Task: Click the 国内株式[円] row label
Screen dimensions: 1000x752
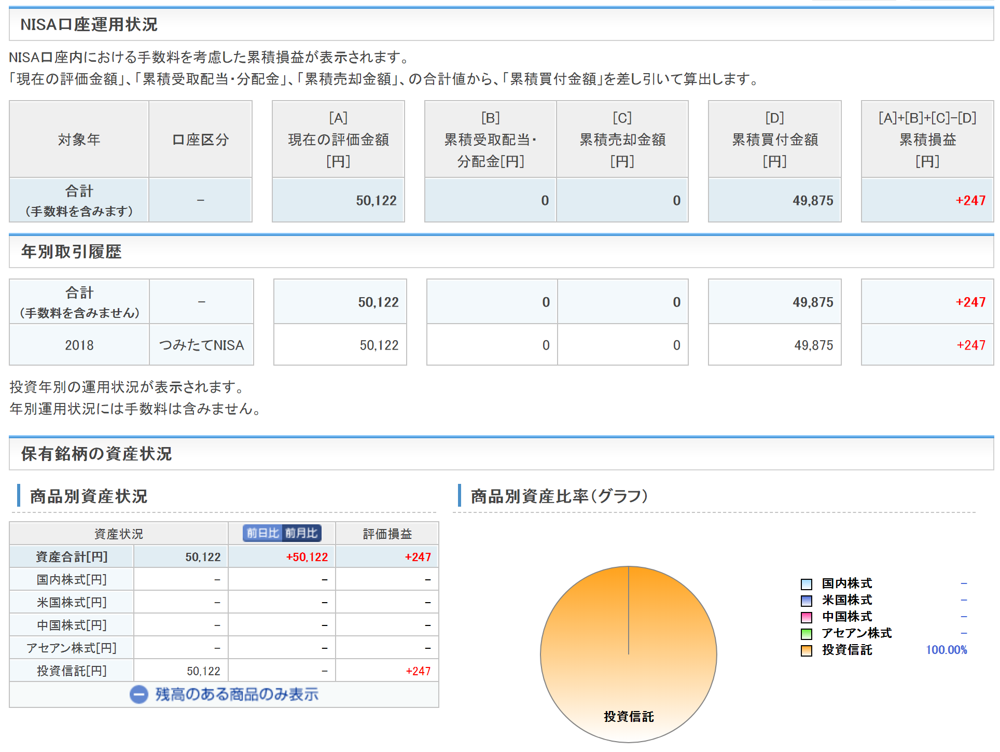Action: [x=72, y=579]
